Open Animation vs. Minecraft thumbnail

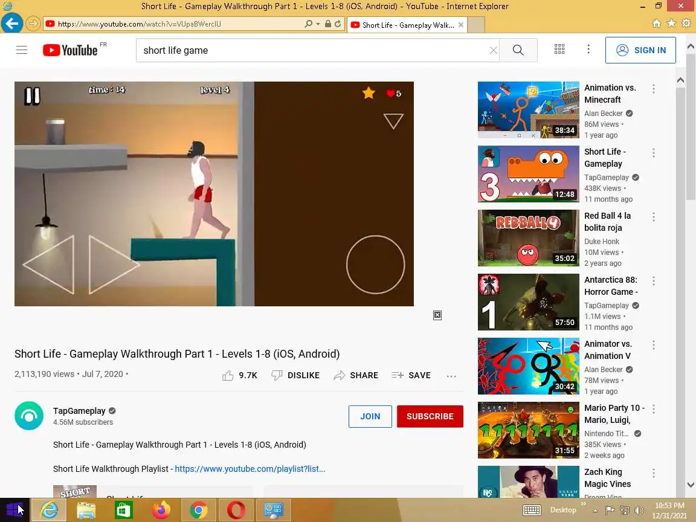point(528,110)
